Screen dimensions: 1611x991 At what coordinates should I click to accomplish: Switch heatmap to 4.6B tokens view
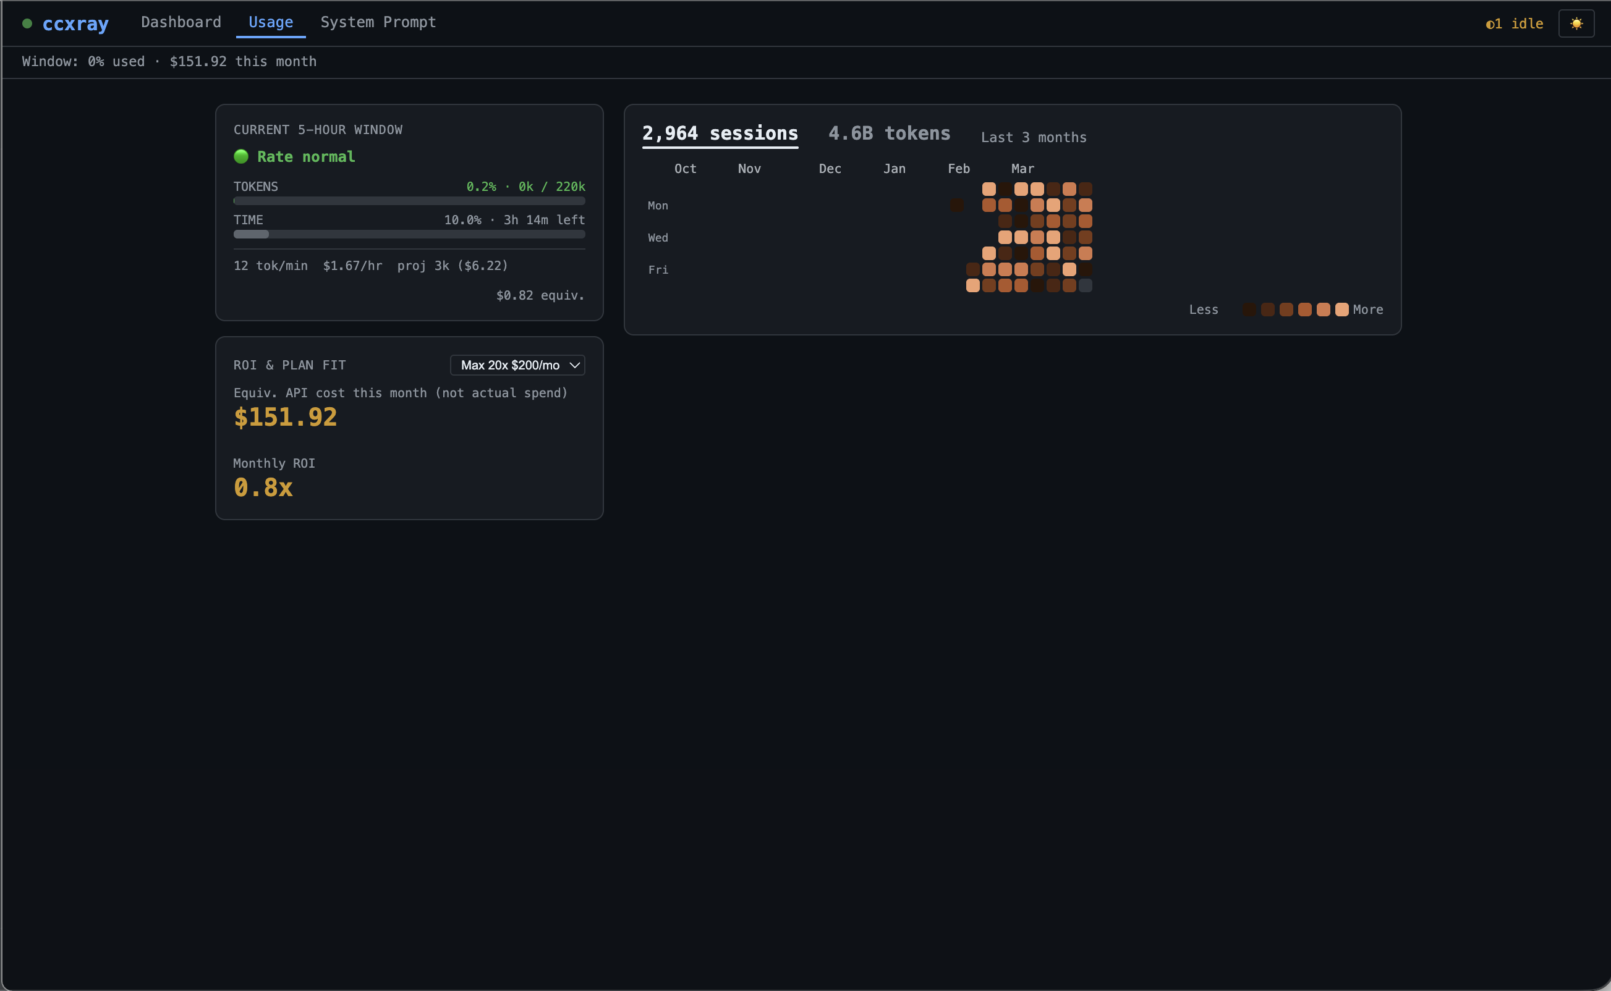click(888, 133)
